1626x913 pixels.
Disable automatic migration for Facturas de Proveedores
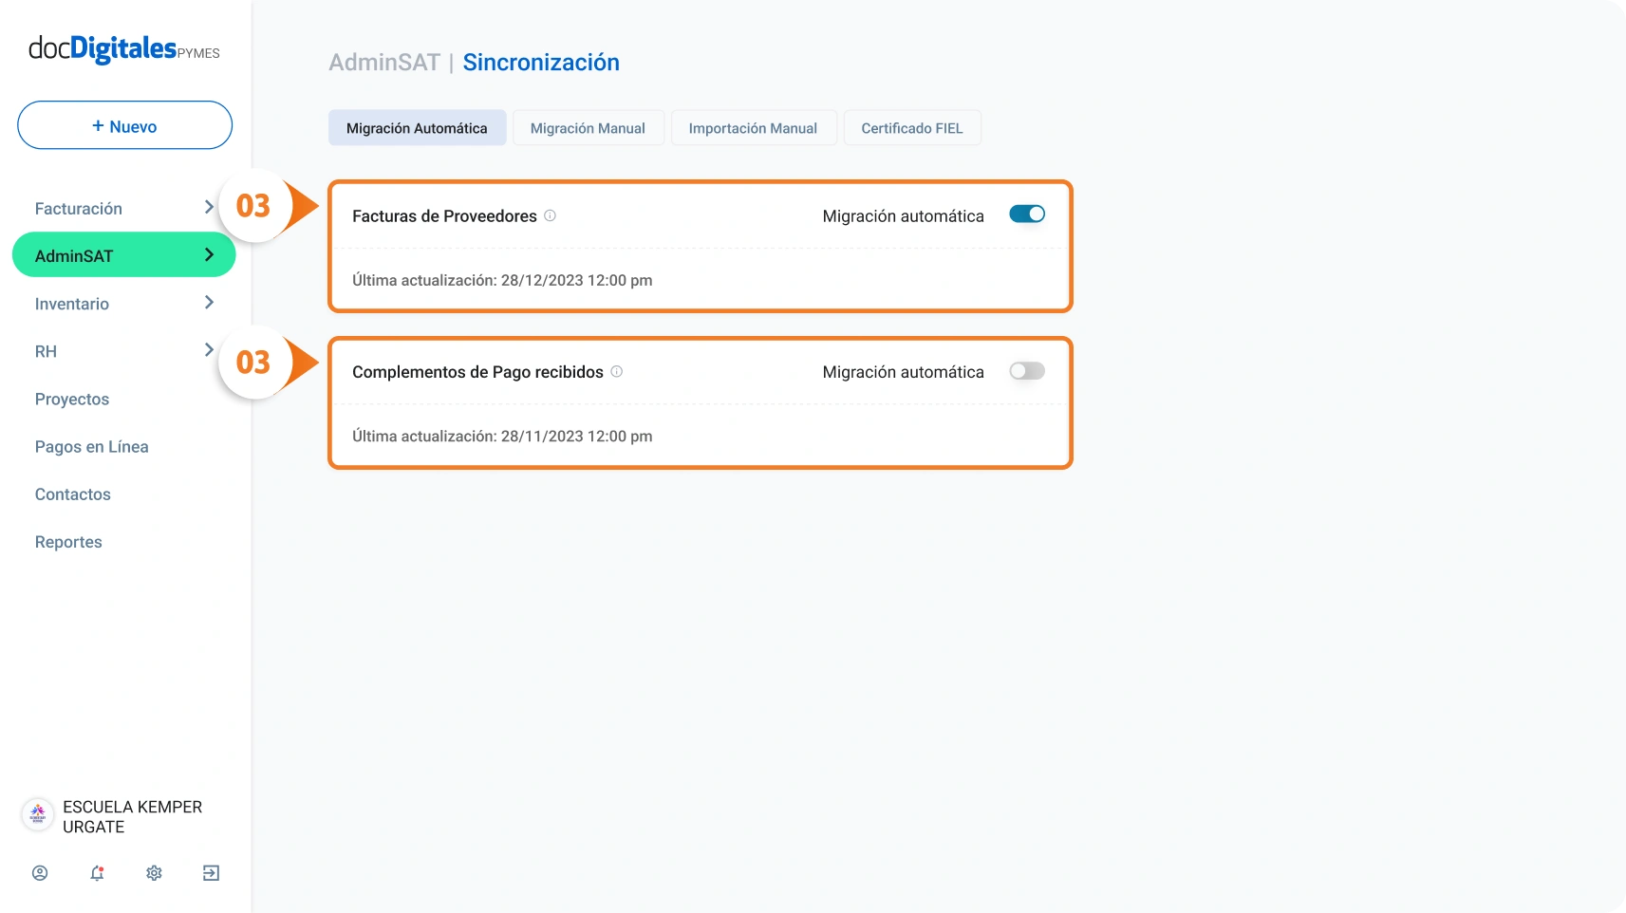click(1026, 214)
